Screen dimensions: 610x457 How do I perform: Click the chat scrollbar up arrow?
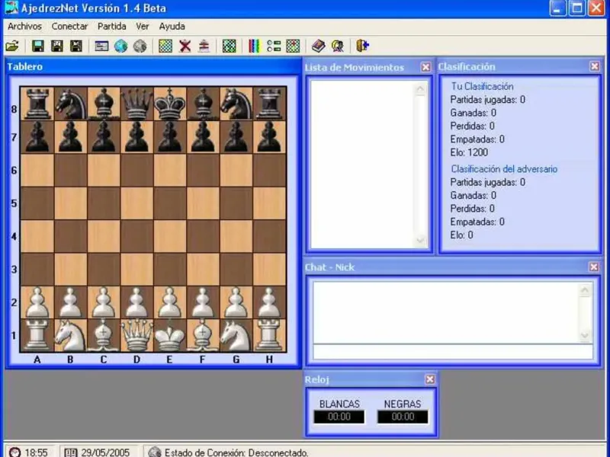[585, 290]
